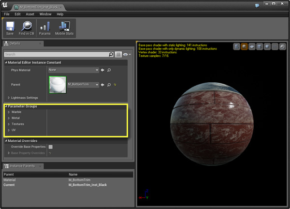Toggle the eye view options in Details
Screen dimensions: 290x209
pos(126,55)
